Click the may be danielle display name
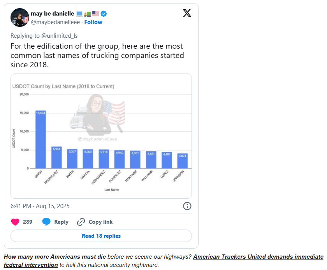 pos(52,14)
